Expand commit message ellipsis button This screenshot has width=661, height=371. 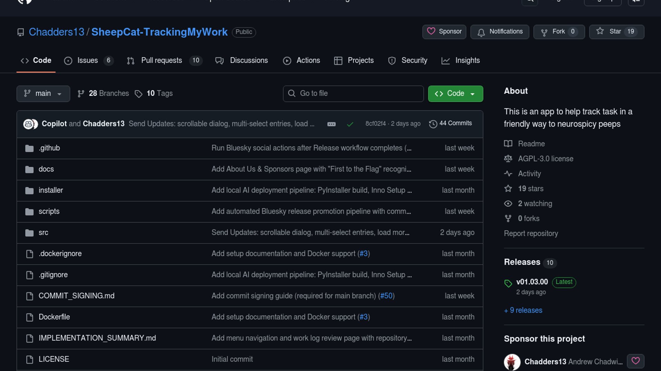point(331,124)
